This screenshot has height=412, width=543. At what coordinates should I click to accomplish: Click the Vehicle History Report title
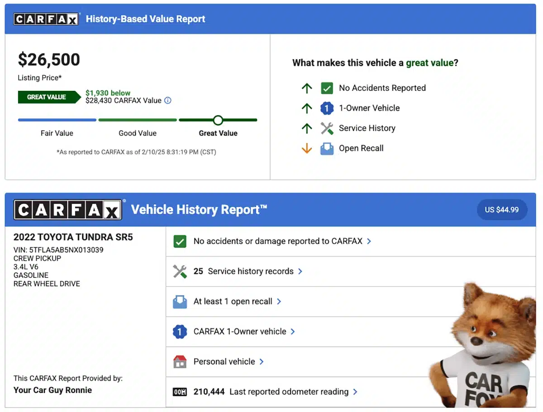[199, 210]
